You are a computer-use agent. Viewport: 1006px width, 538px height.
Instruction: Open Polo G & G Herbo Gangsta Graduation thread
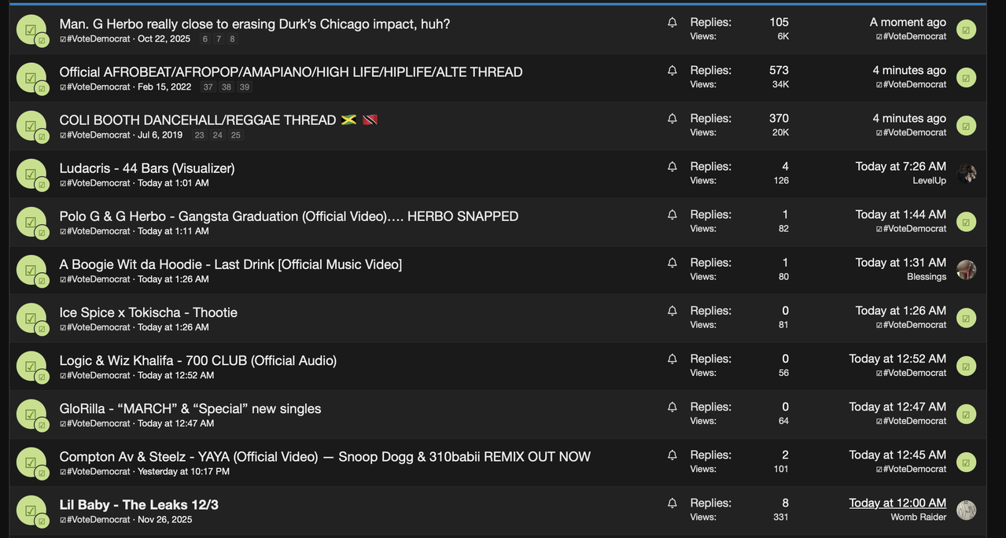pos(289,216)
